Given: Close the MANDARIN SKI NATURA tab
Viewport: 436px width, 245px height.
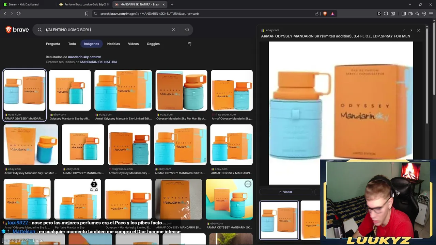Looking at the screenshot, I should [x=164, y=4].
